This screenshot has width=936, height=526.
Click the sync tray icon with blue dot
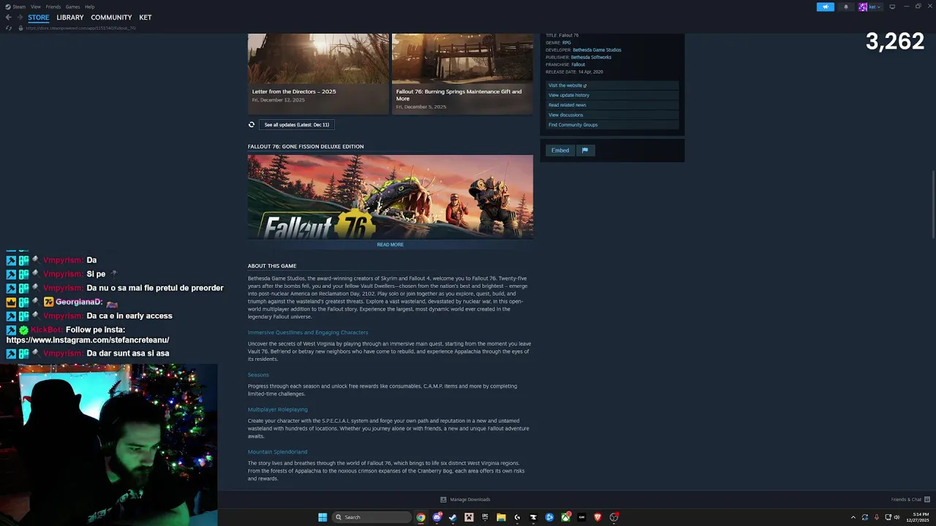click(x=865, y=517)
